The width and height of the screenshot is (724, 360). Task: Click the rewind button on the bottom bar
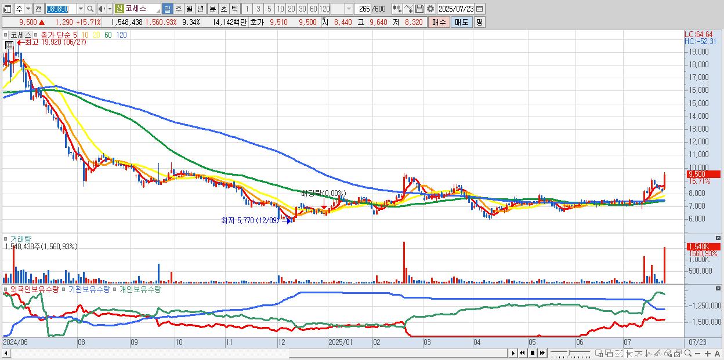tap(522, 353)
